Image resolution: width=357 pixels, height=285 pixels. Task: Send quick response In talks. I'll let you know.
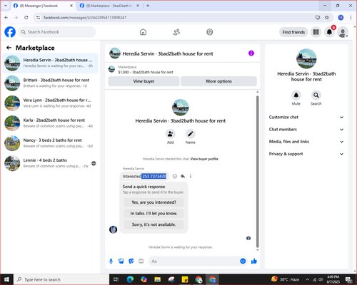click(154, 213)
